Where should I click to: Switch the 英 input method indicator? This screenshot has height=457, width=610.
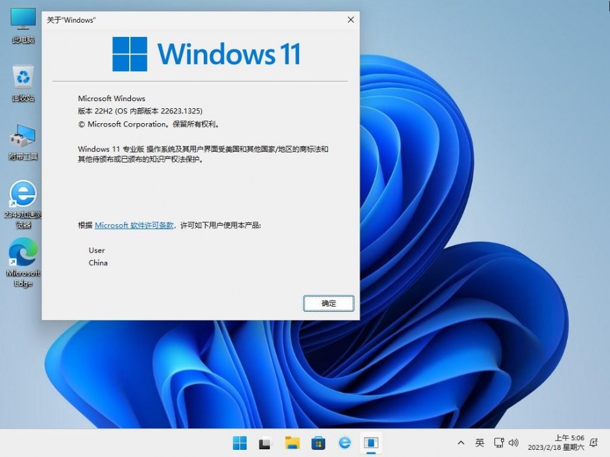click(x=480, y=443)
